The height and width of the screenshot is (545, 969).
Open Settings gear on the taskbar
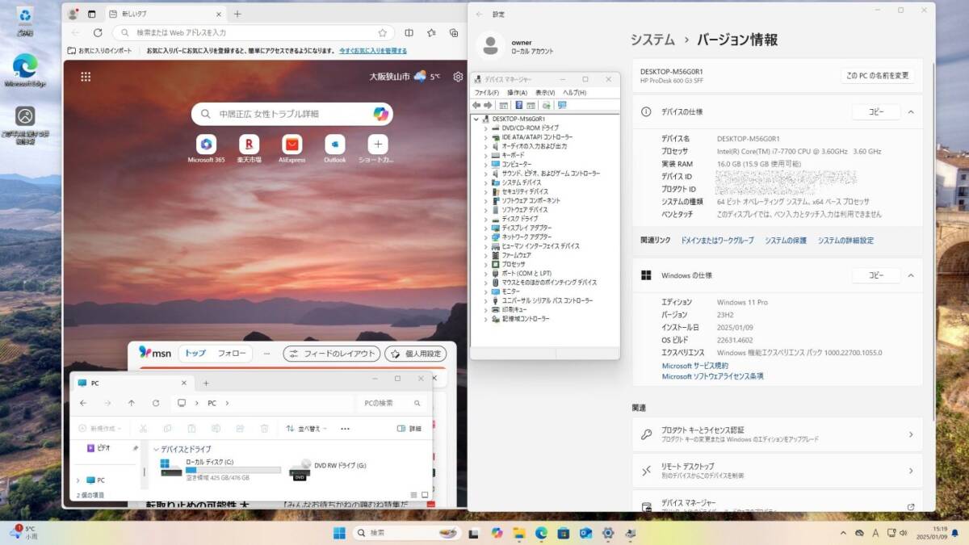(608, 533)
